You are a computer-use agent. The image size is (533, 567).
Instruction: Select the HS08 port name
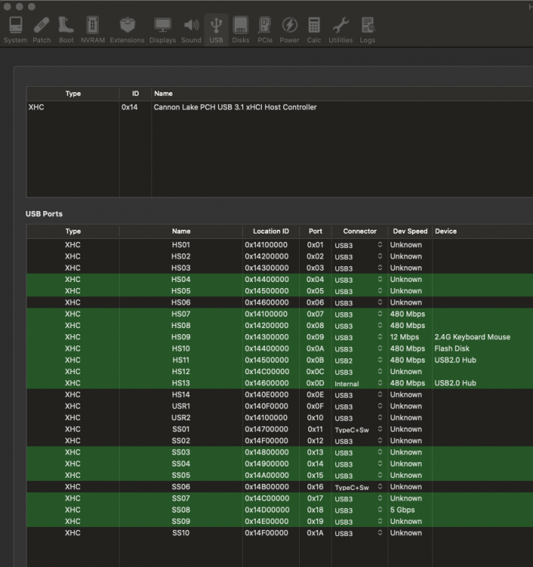pyautogui.click(x=181, y=326)
